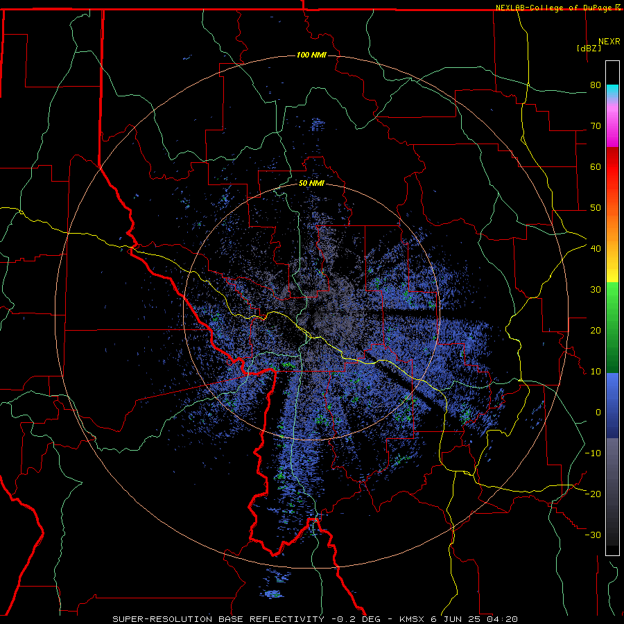624x624 pixels.
Task: Click the 100 NMI range ring label
Action: (x=311, y=55)
